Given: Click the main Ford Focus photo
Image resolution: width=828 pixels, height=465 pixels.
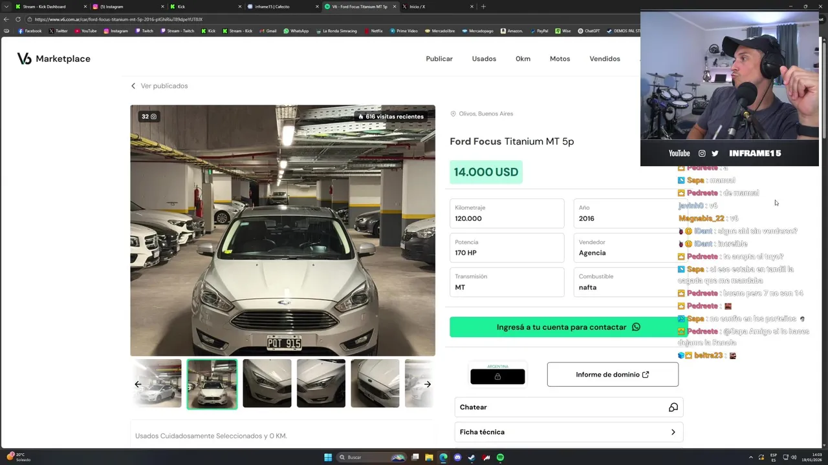Looking at the screenshot, I should point(283,231).
